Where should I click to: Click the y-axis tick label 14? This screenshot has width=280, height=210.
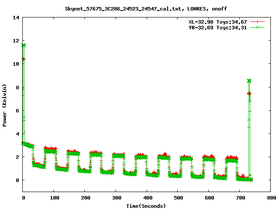click(16, 17)
